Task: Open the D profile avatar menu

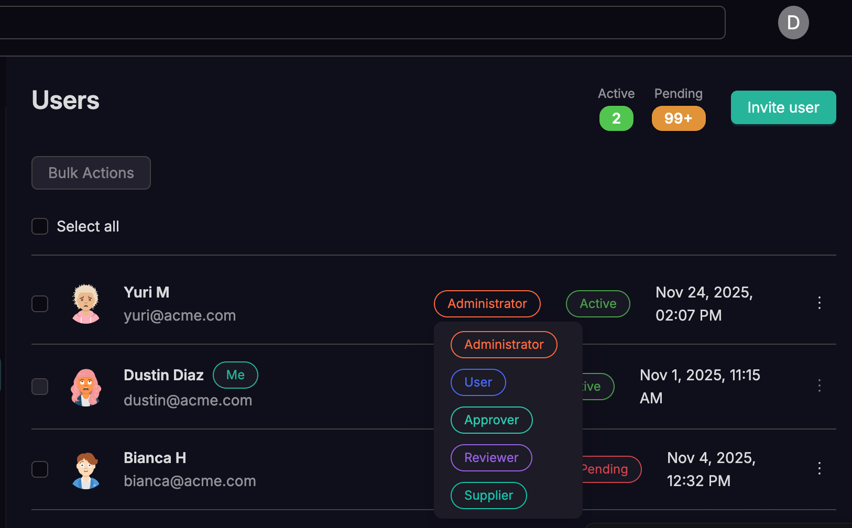Action: pos(793,23)
